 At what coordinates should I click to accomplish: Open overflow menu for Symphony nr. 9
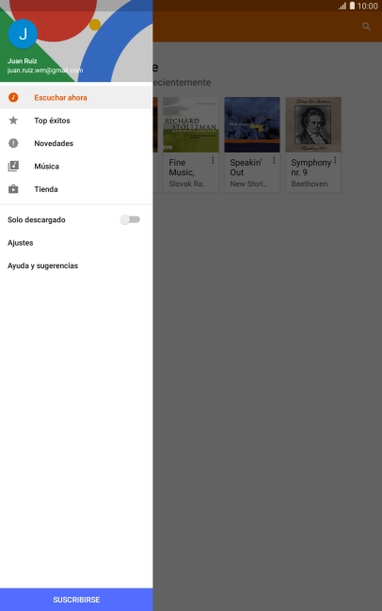pyautogui.click(x=335, y=160)
